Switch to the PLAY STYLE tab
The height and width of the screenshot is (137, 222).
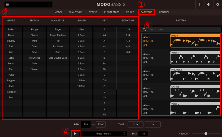(75, 12)
